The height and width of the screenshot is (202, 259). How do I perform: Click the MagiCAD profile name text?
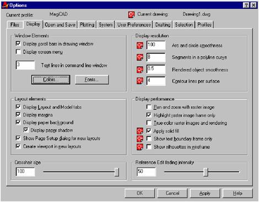pos(58,14)
